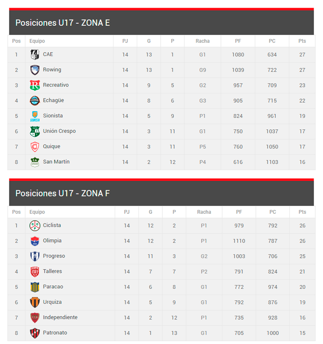Click the Pts column header in Zona E

(x=302, y=41)
